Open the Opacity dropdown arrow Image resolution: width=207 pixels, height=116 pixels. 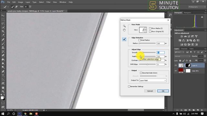(205, 56)
